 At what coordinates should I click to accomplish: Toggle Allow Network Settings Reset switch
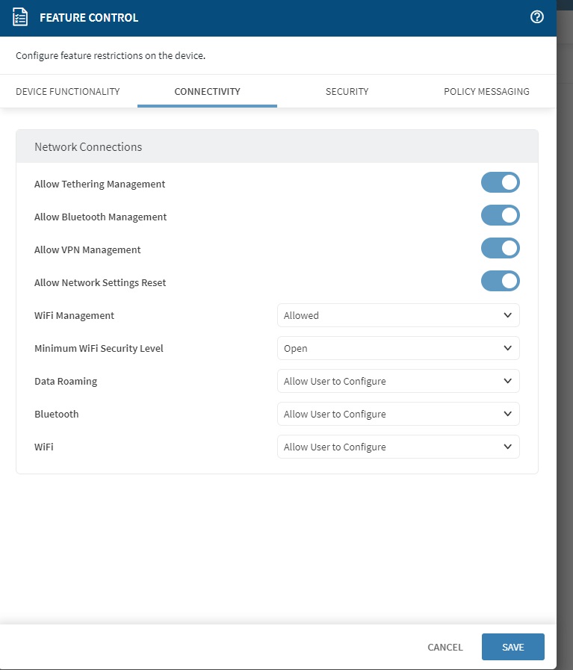pyautogui.click(x=500, y=282)
